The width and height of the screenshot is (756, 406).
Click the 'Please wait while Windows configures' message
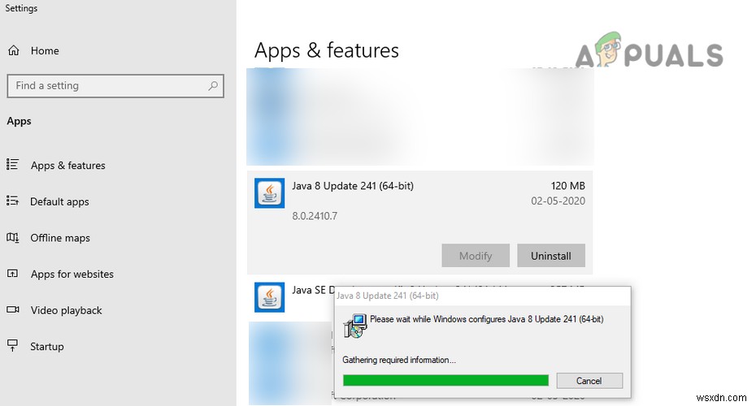pos(486,319)
